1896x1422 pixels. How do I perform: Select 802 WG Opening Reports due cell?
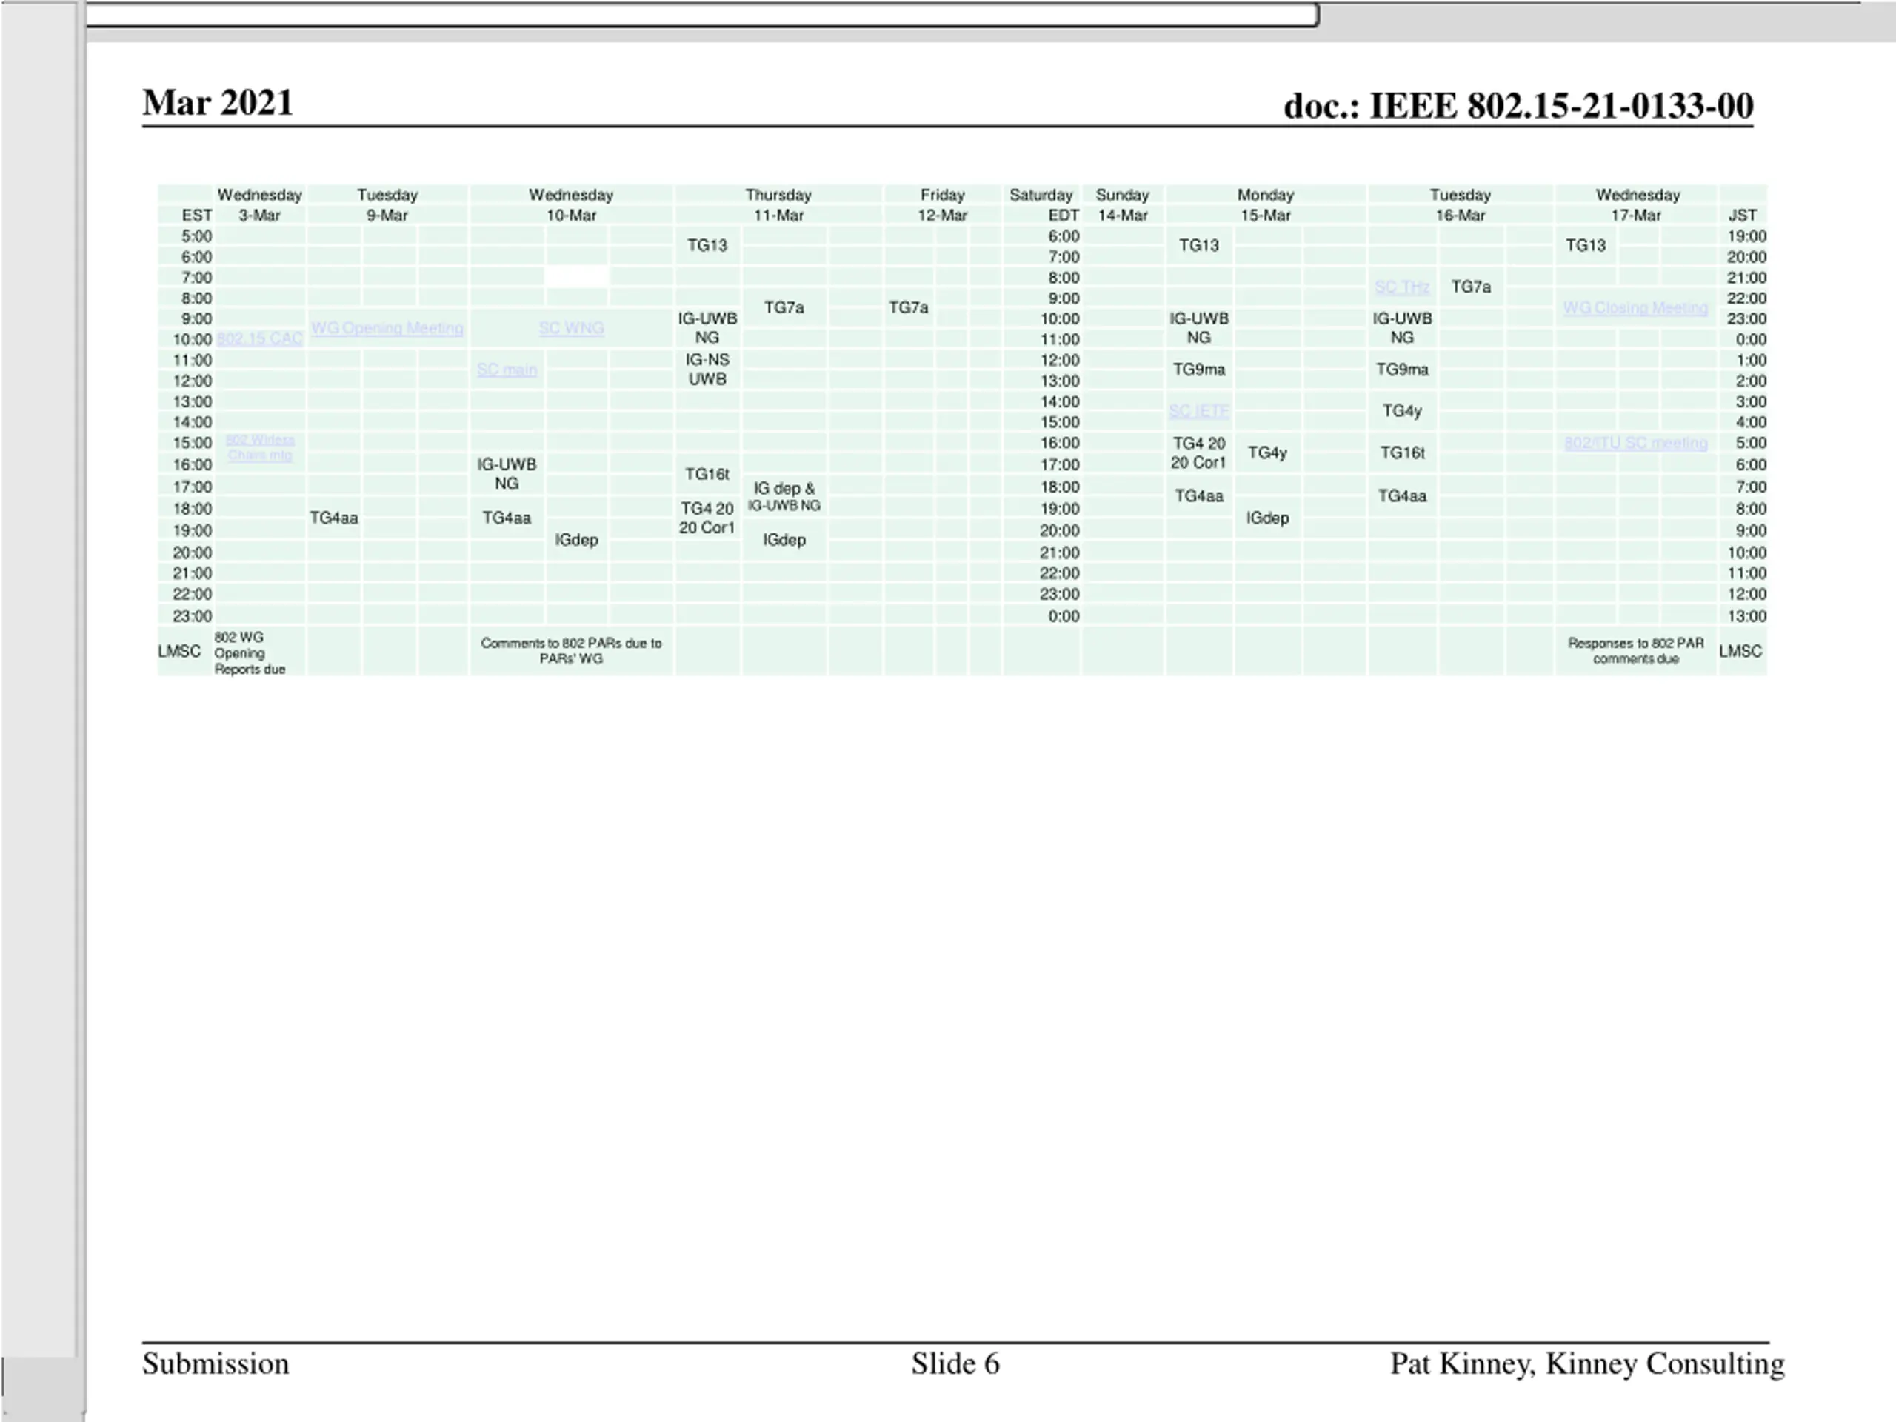250,653
